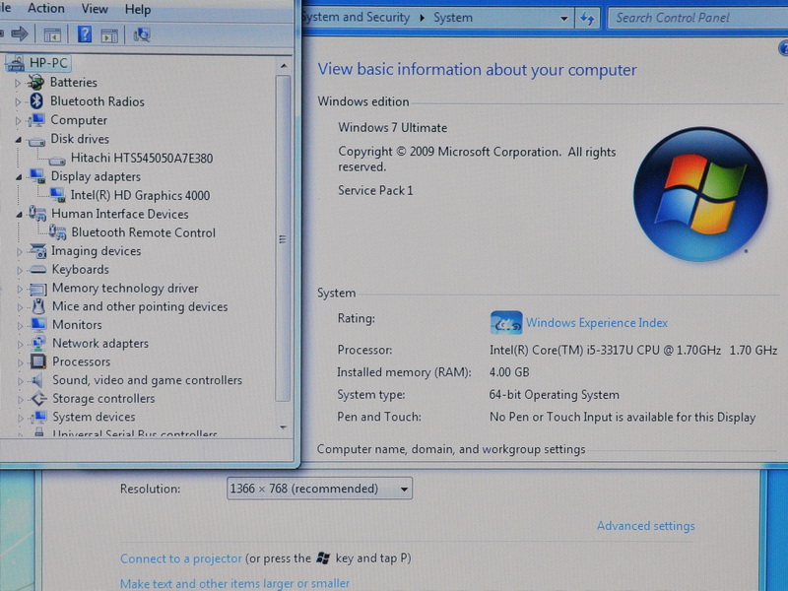Click the Human Interface Devices icon

pyautogui.click(x=37, y=214)
